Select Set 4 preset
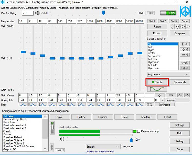The image size is (192, 155). pos(185,21)
